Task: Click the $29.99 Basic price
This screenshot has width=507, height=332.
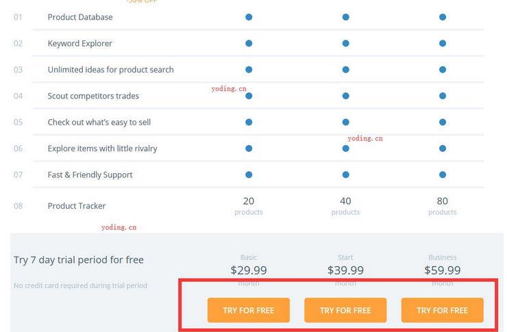Action: pos(249,270)
